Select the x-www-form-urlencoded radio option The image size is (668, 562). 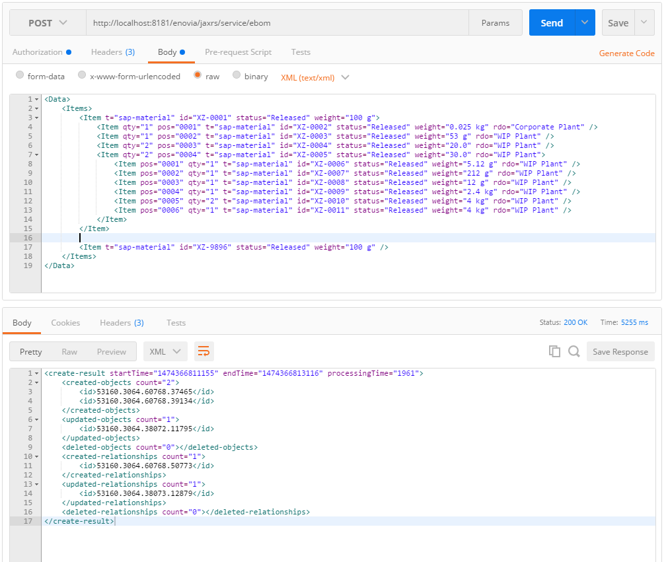[82, 76]
